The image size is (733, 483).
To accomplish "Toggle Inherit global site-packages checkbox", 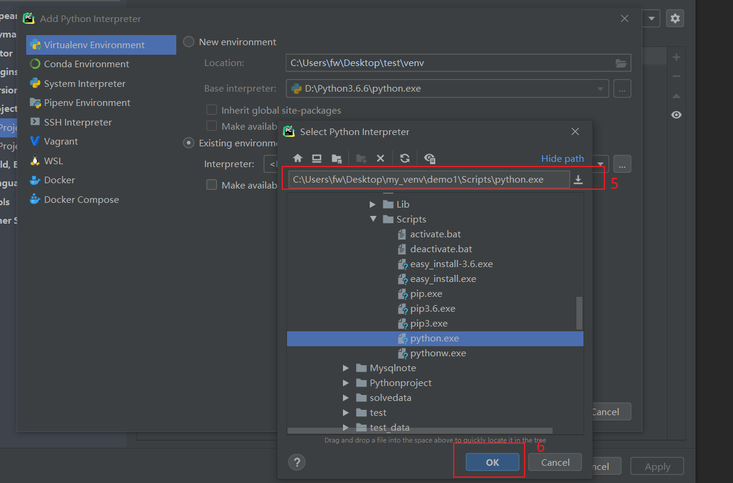I will click(211, 110).
